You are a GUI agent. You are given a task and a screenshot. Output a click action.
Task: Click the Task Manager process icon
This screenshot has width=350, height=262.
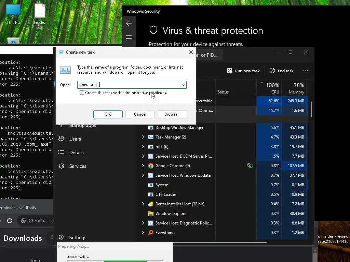tap(151, 137)
